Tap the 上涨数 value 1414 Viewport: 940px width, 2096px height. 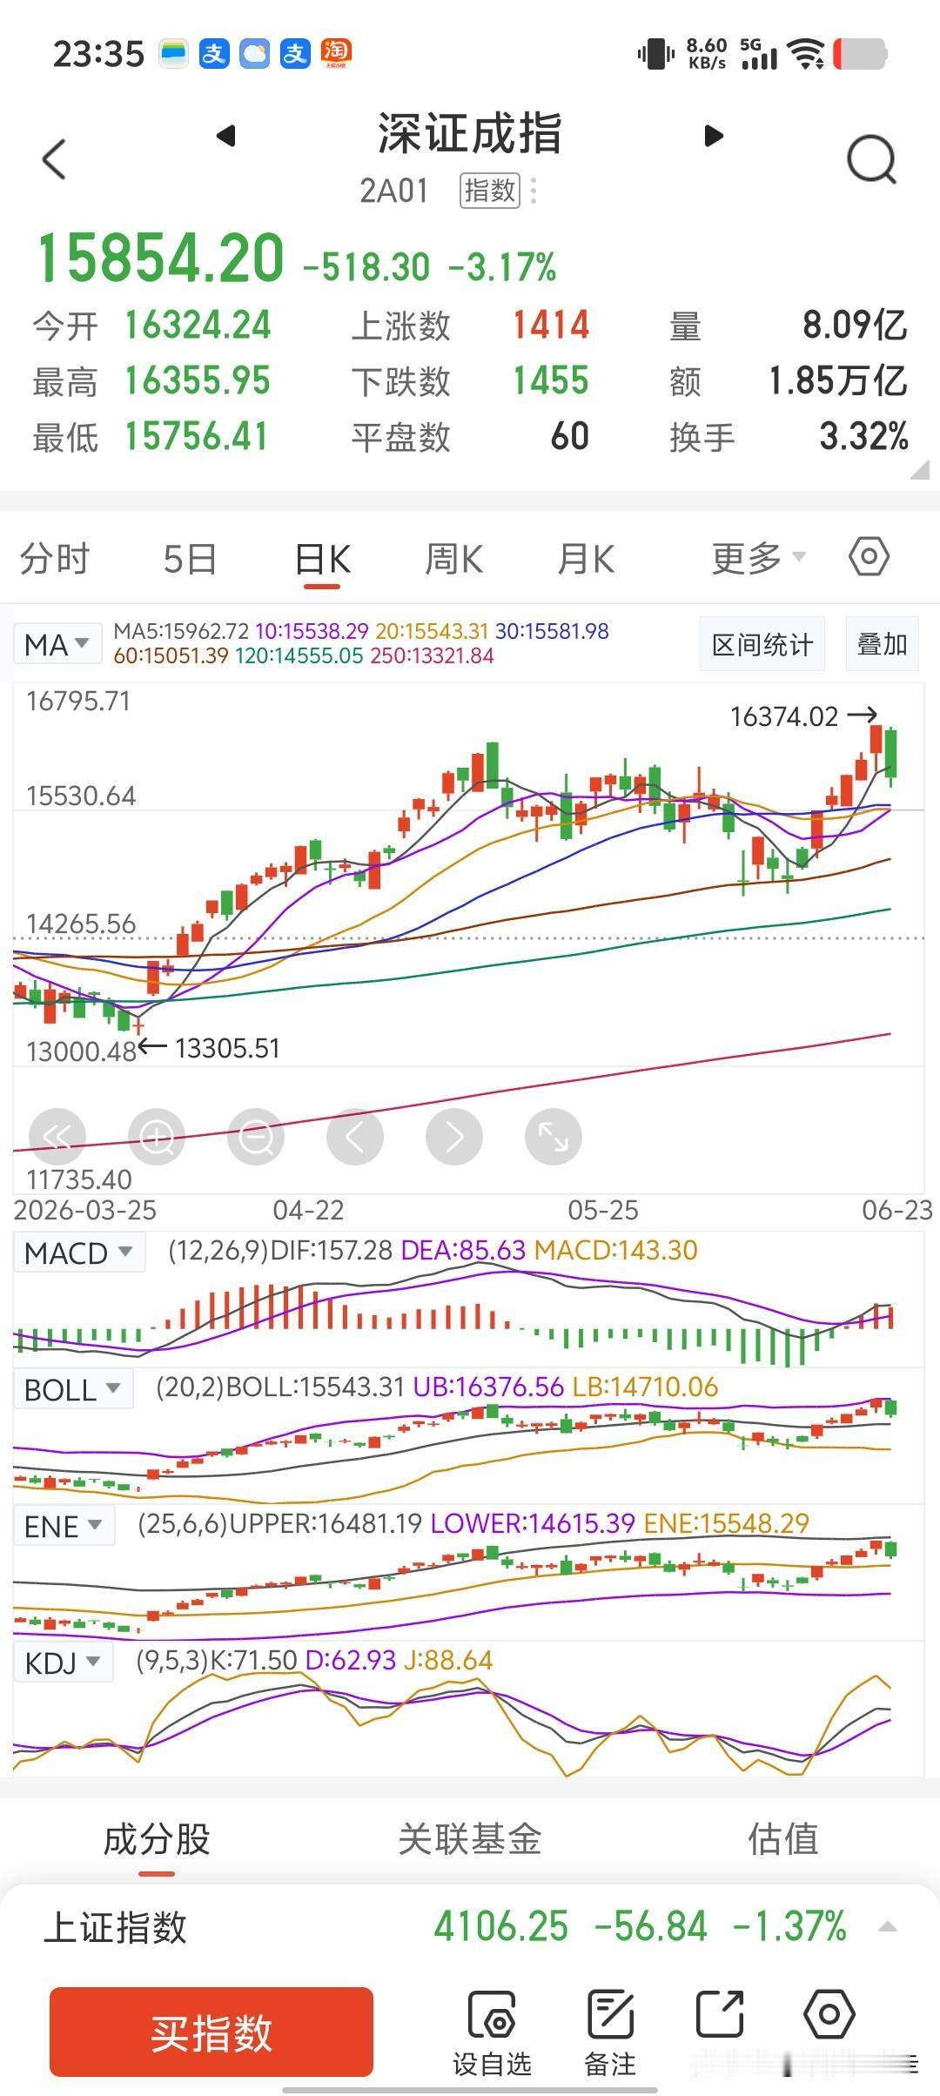(x=551, y=325)
